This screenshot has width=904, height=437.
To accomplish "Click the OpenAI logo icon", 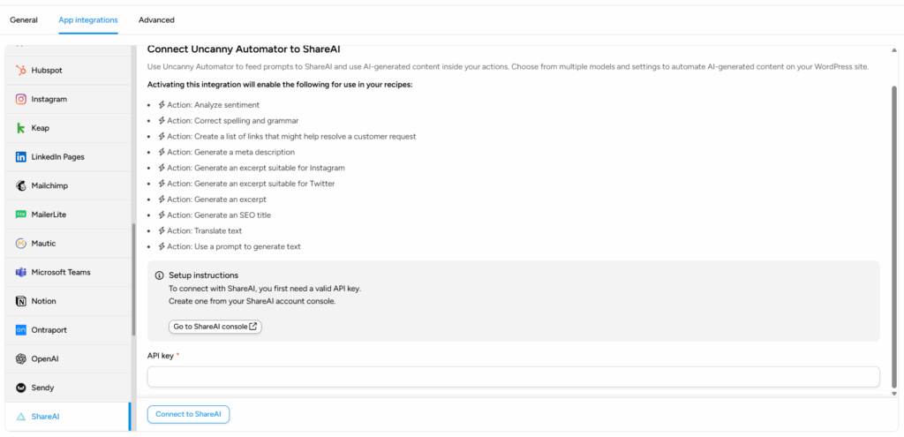I will click(21, 359).
